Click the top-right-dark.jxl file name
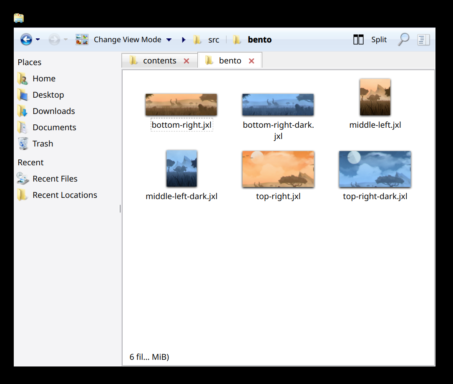This screenshot has width=453, height=384. pos(375,196)
